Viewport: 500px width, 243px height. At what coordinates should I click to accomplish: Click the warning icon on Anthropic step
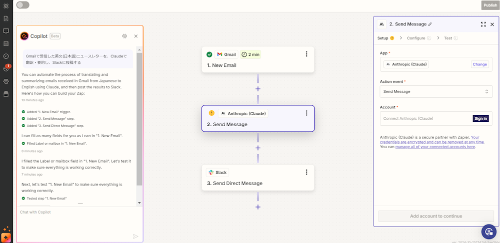click(x=211, y=113)
